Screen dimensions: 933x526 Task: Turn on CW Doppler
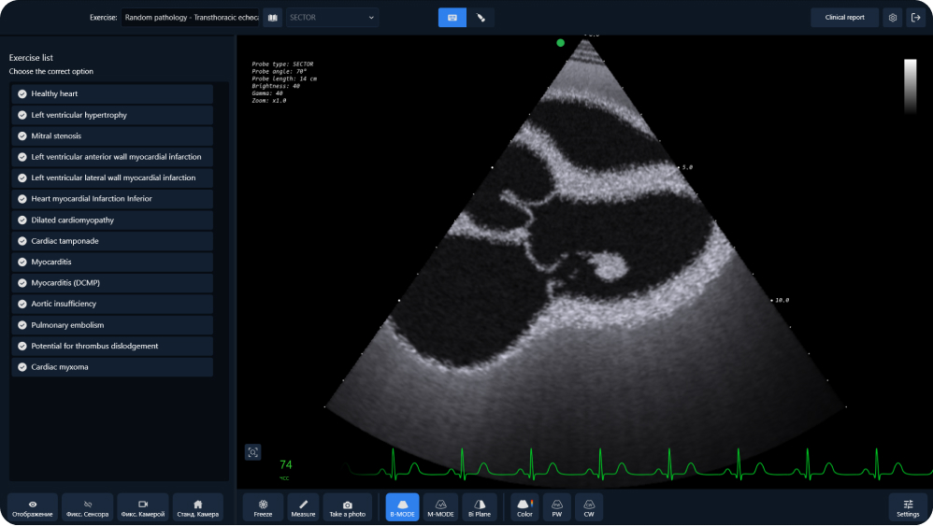(589, 507)
